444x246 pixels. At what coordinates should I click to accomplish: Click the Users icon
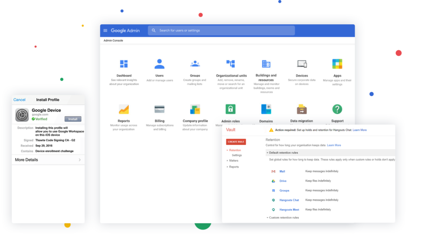coord(159,64)
